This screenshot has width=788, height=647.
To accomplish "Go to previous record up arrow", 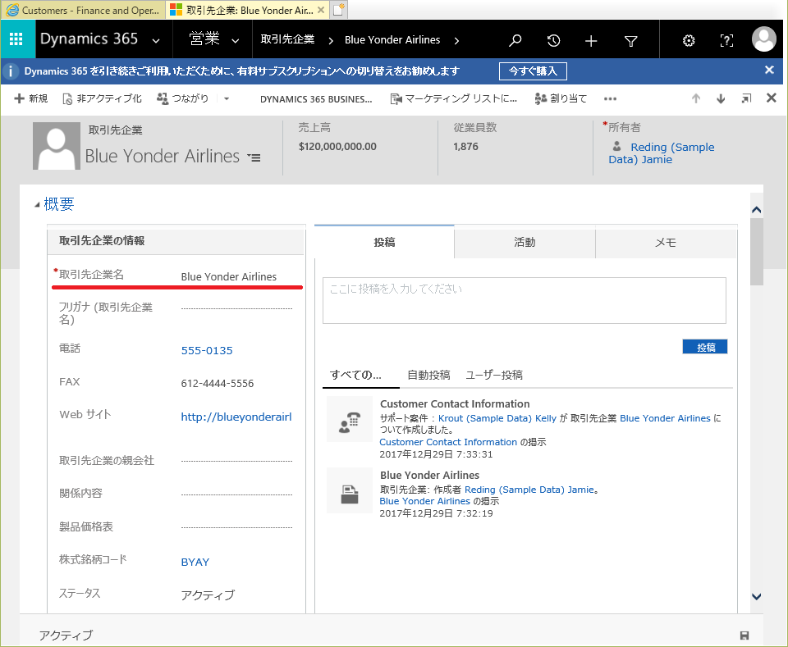I will (x=696, y=98).
